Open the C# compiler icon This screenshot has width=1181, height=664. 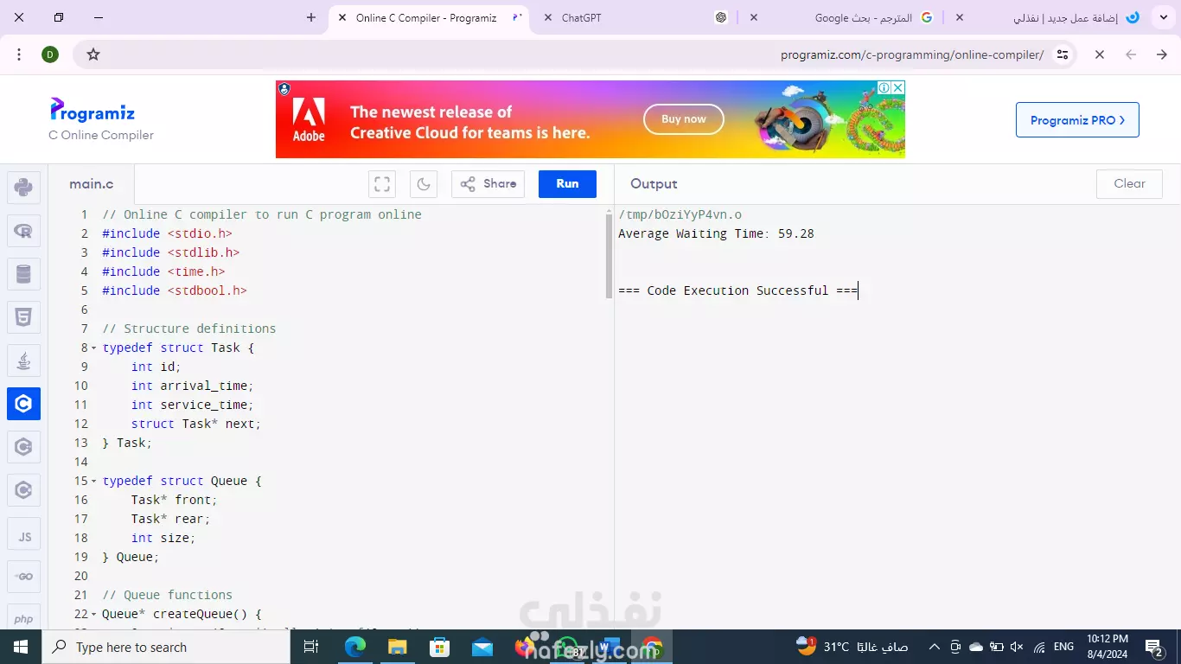pyautogui.click(x=23, y=490)
